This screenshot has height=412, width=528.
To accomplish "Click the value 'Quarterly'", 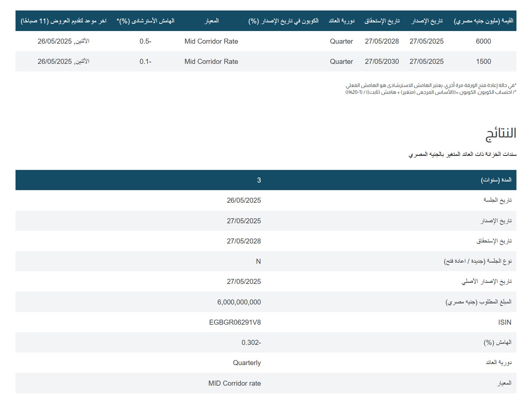I will pyautogui.click(x=247, y=363).
